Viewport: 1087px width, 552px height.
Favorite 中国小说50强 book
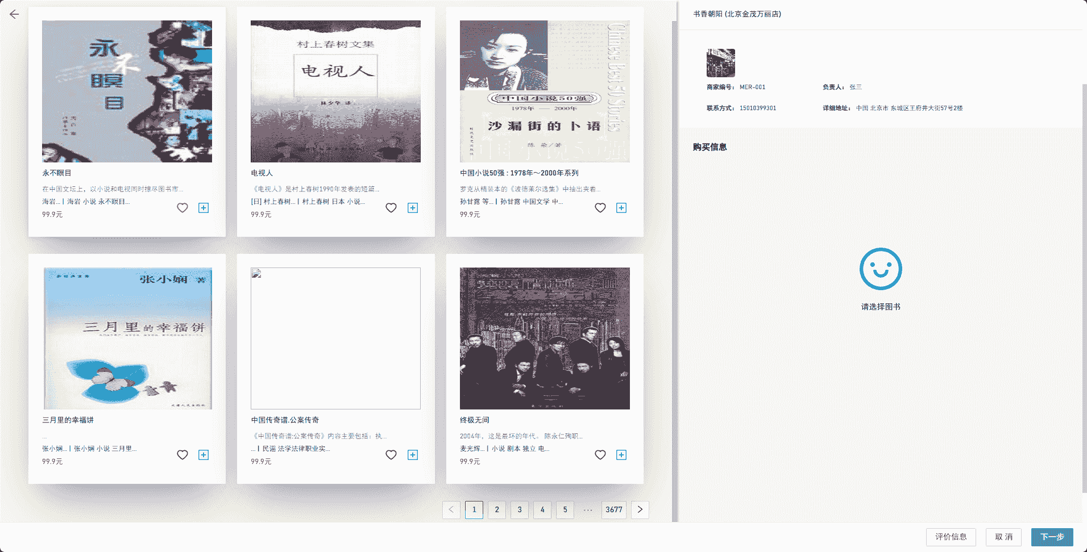coord(600,208)
